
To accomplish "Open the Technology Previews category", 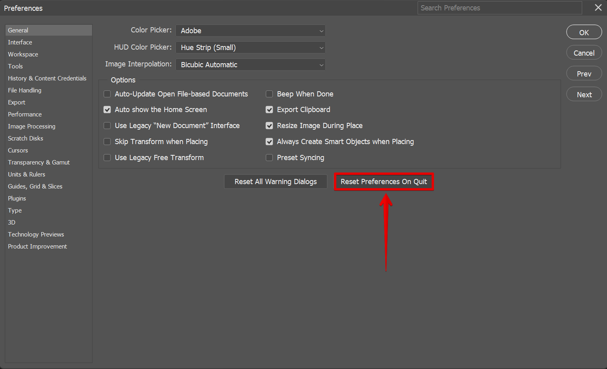I will [x=36, y=235].
